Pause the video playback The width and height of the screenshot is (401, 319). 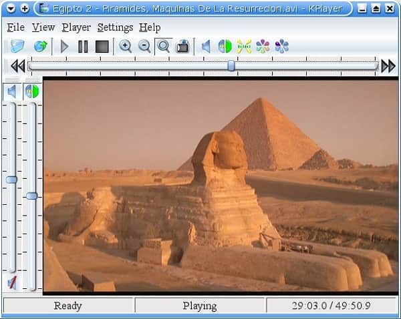[83, 47]
